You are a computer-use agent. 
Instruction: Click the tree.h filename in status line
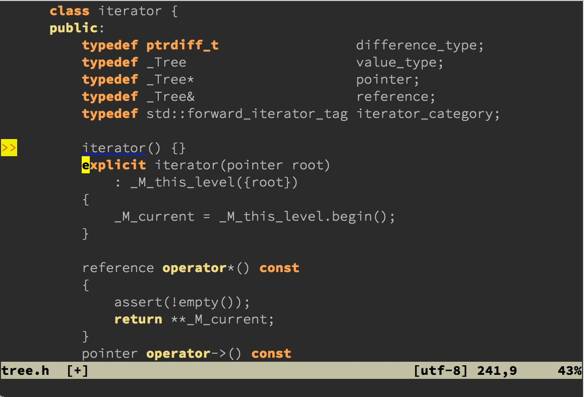click(x=25, y=371)
